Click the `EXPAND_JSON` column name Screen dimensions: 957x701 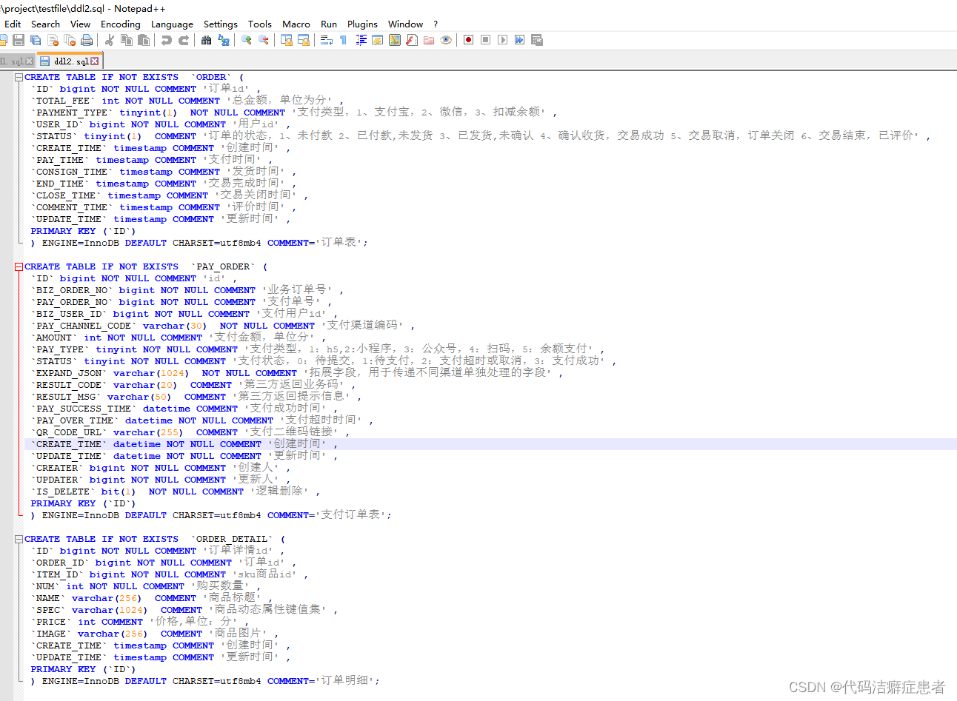[69, 373]
